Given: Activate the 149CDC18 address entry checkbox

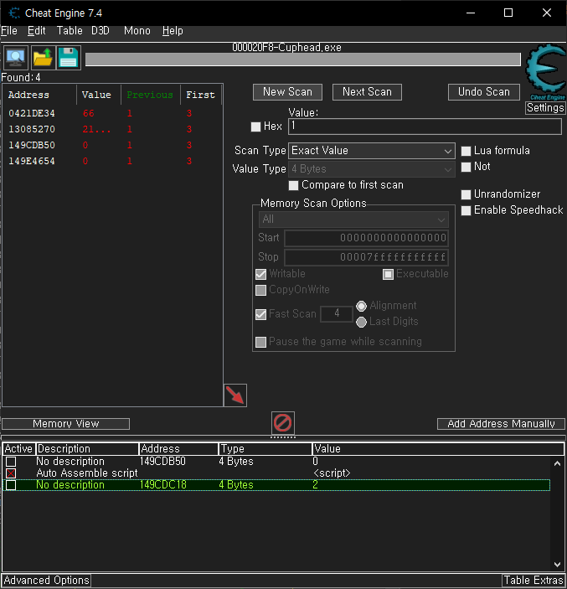Looking at the screenshot, I should pyautogui.click(x=11, y=485).
